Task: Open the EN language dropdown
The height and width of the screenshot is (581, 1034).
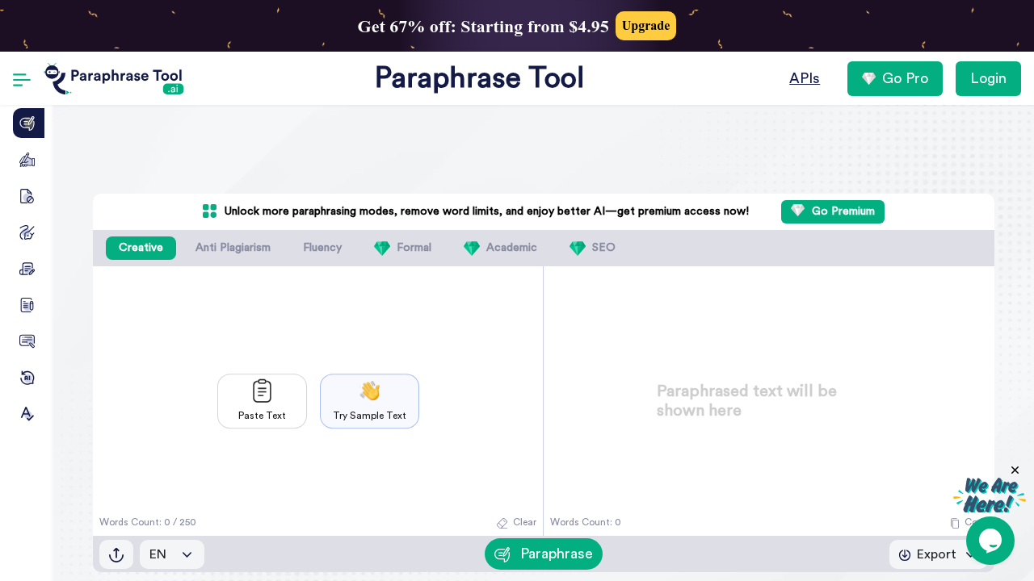Action: click(x=171, y=554)
